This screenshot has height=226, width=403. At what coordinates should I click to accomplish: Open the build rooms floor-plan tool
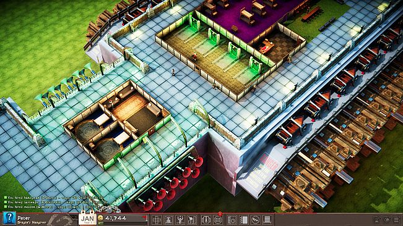click(156, 220)
